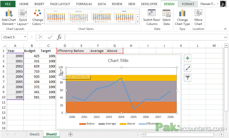Open Add Chart Element menu
This screenshot has height=138, width=229.
9,17
